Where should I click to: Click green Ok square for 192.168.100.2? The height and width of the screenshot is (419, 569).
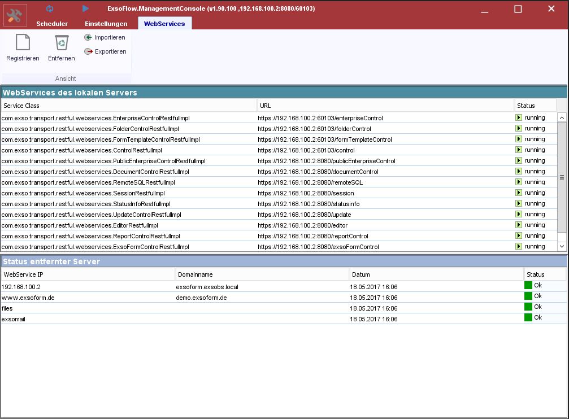(x=528, y=285)
